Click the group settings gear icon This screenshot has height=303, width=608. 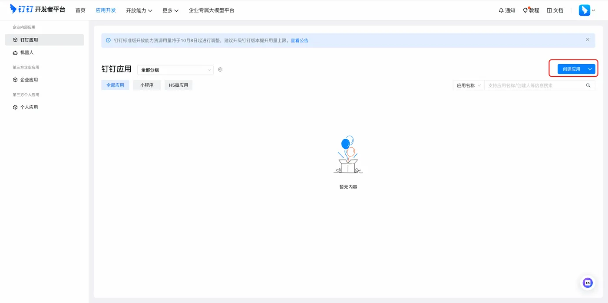(x=220, y=69)
